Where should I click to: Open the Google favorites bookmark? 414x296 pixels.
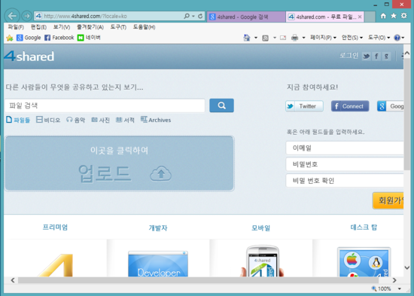[29, 38]
